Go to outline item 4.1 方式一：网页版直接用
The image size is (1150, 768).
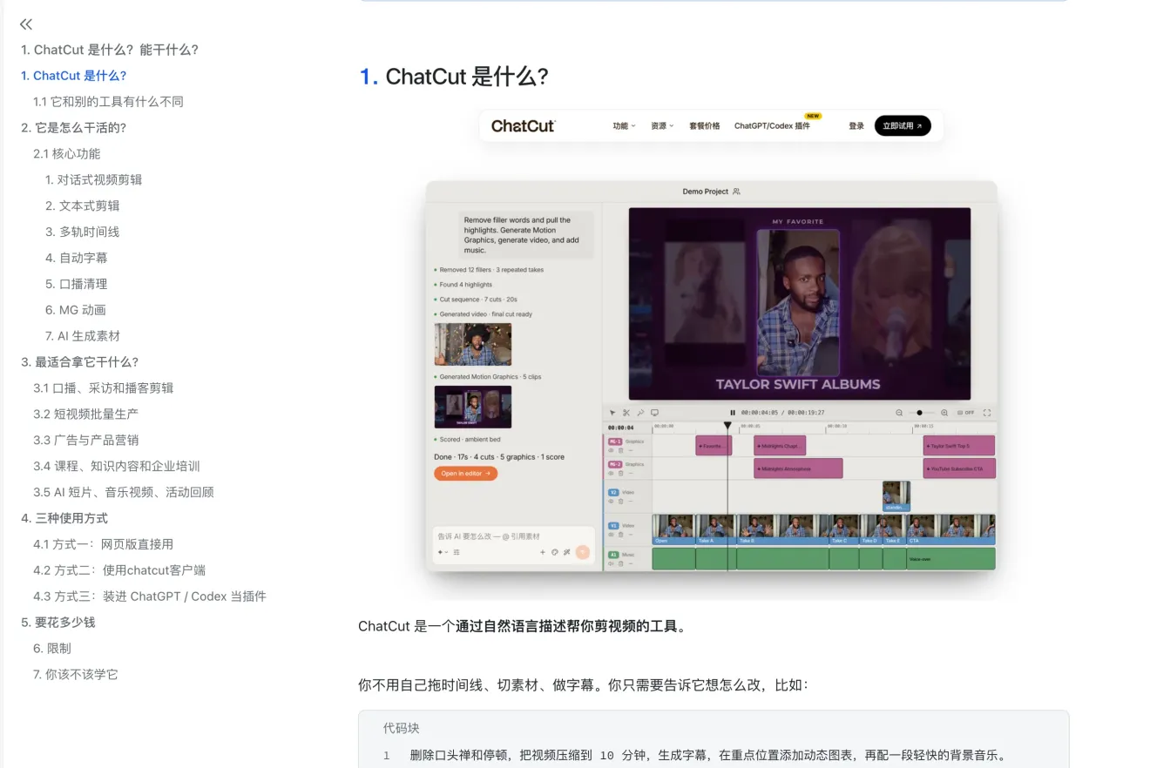point(104,544)
